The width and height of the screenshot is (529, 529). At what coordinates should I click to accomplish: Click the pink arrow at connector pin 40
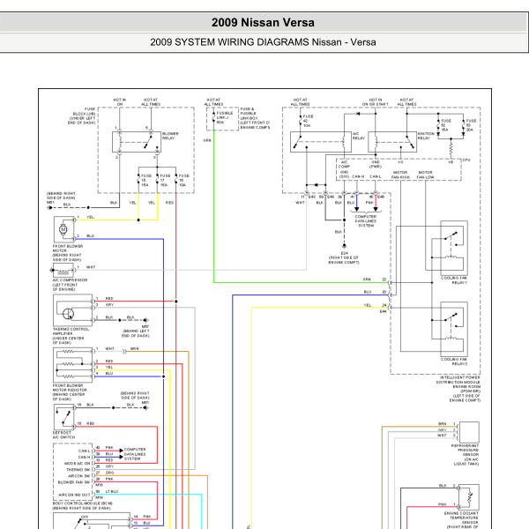[376, 209]
